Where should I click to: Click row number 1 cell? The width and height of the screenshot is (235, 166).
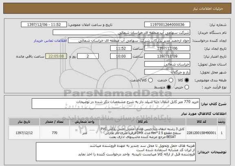[x=222, y=133]
